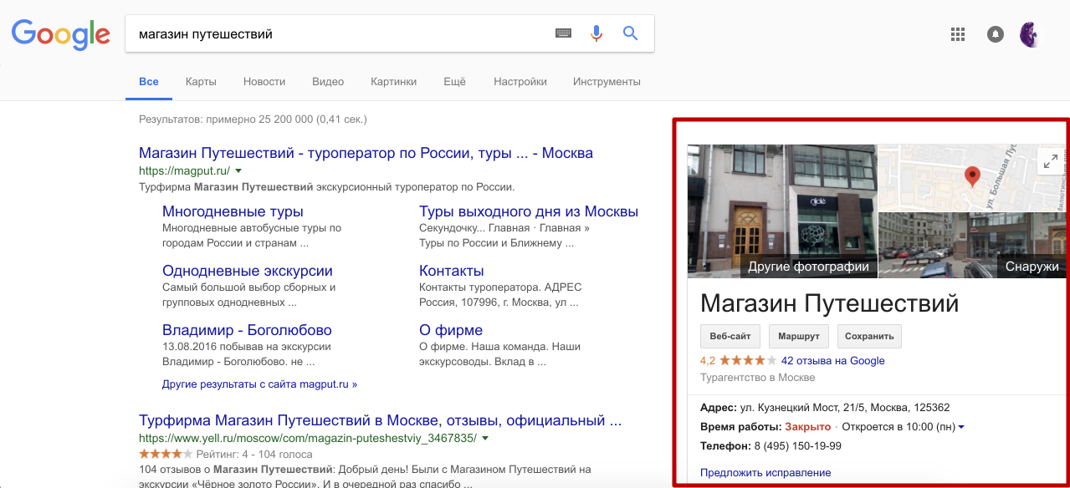Open the Ещё menu

(454, 82)
